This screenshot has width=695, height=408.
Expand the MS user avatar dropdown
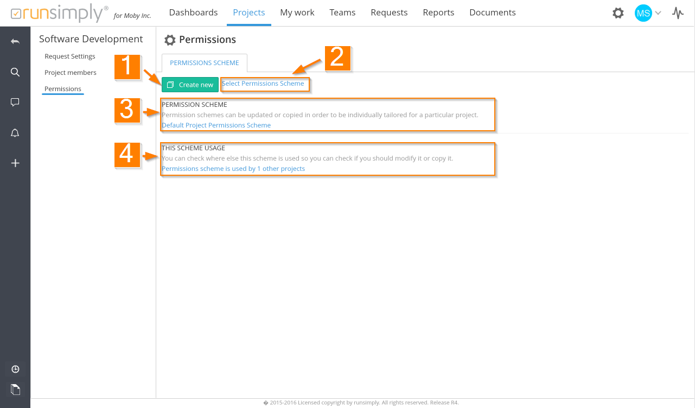coord(648,13)
